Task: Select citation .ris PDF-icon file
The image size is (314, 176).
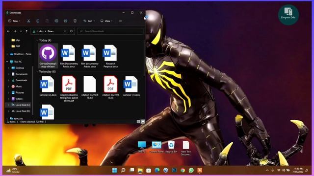Action: coord(110,88)
